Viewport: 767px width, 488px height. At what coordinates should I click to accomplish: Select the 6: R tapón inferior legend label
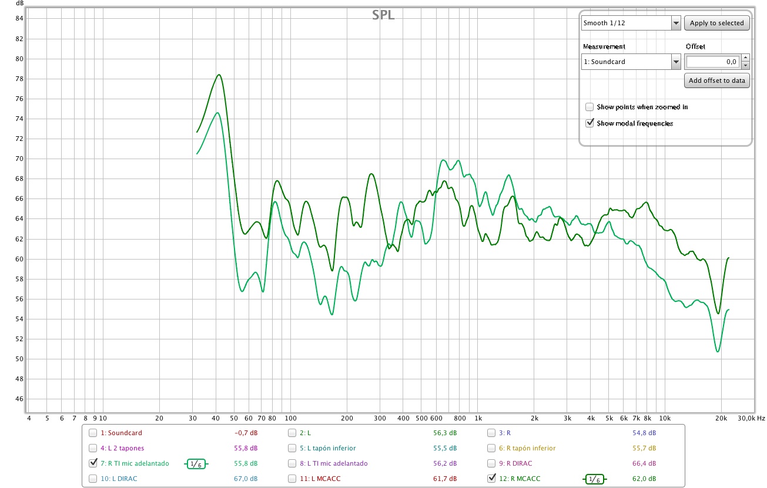click(x=527, y=448)
